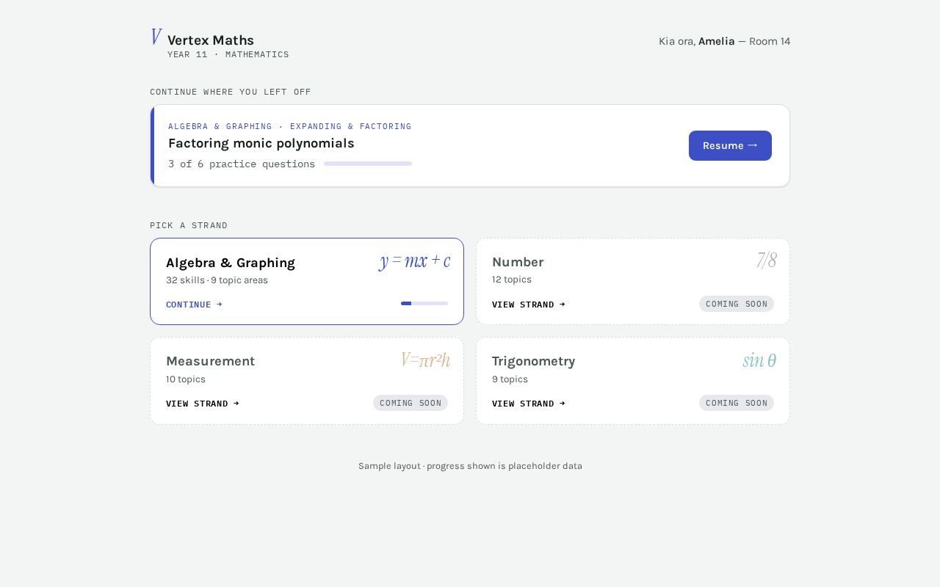Screen dimensions: 940x587
Task: Click View Strand in the Number card
Action: pos(529,305)
